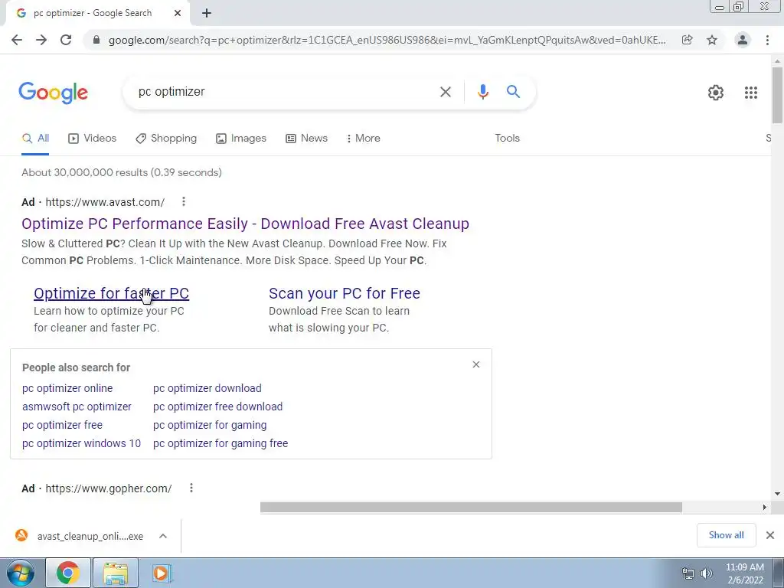The height and width of the screenshot is (588, 784).
Task: Start voice search with the microphone
Action: [482, 92]
